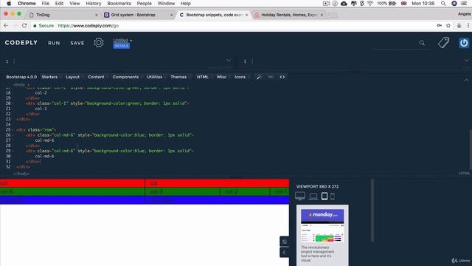Viewport: 472px width, 266px height.
Task: Click line 26 col-md-6 div code
Action: (x=110, y=135)
